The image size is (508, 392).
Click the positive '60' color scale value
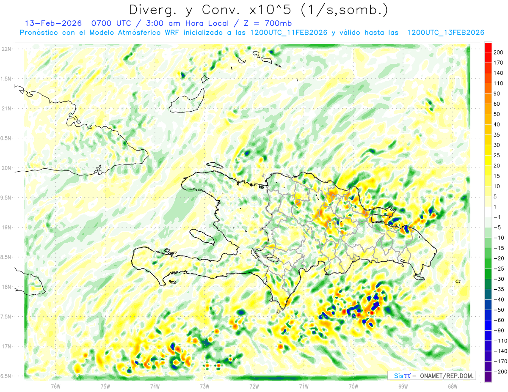tap(497, 104)
